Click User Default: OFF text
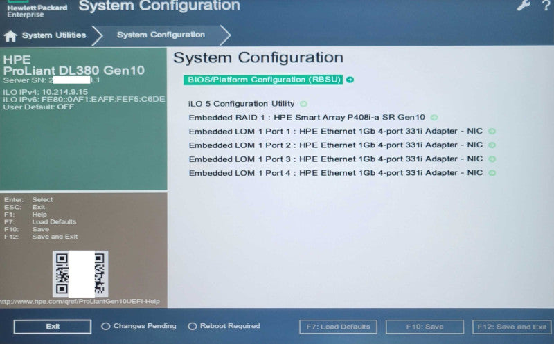The height and width of the screenshot is (344, 554). [x=39, y=107]
